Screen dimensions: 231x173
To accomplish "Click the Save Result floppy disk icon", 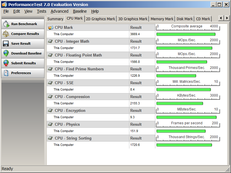I will tap(6, 44).
